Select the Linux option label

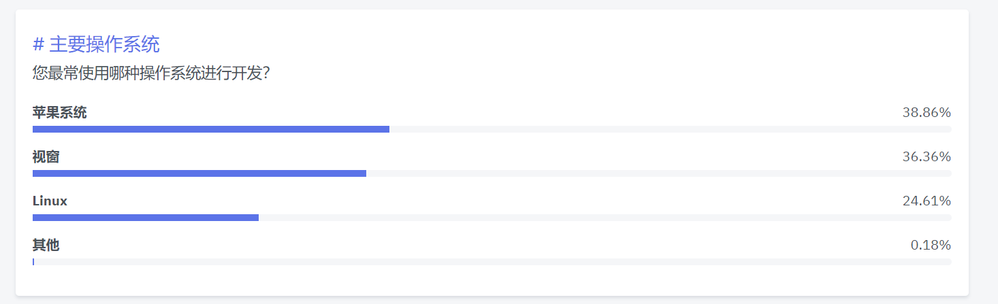[x=50, y=201]
